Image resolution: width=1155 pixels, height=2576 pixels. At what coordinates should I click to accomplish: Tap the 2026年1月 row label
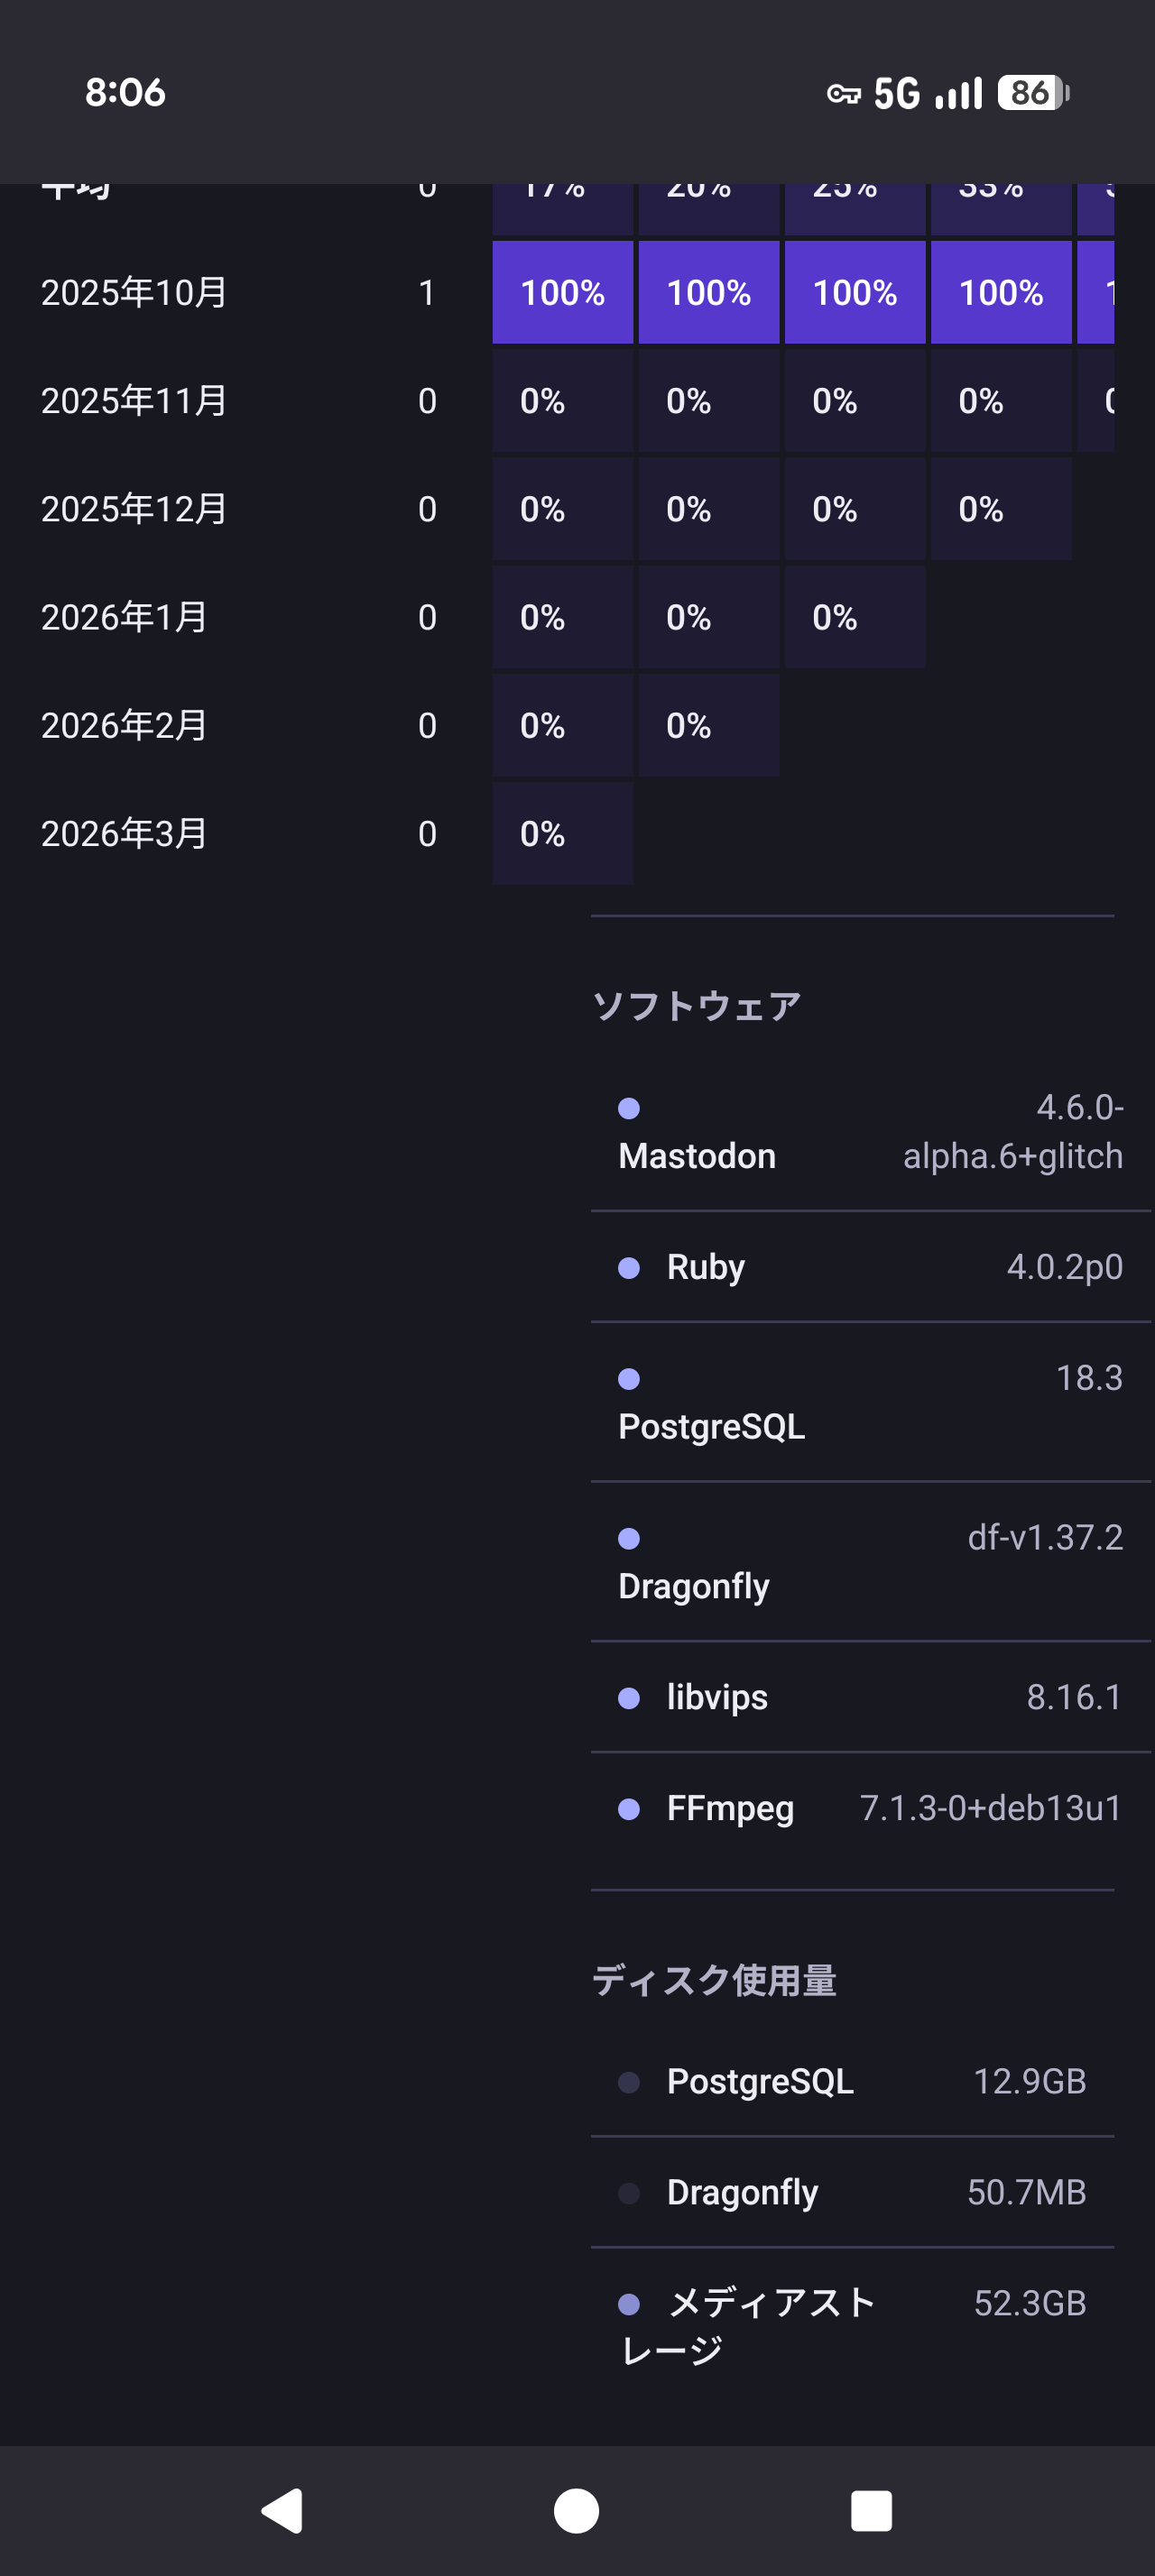point(124,617)
